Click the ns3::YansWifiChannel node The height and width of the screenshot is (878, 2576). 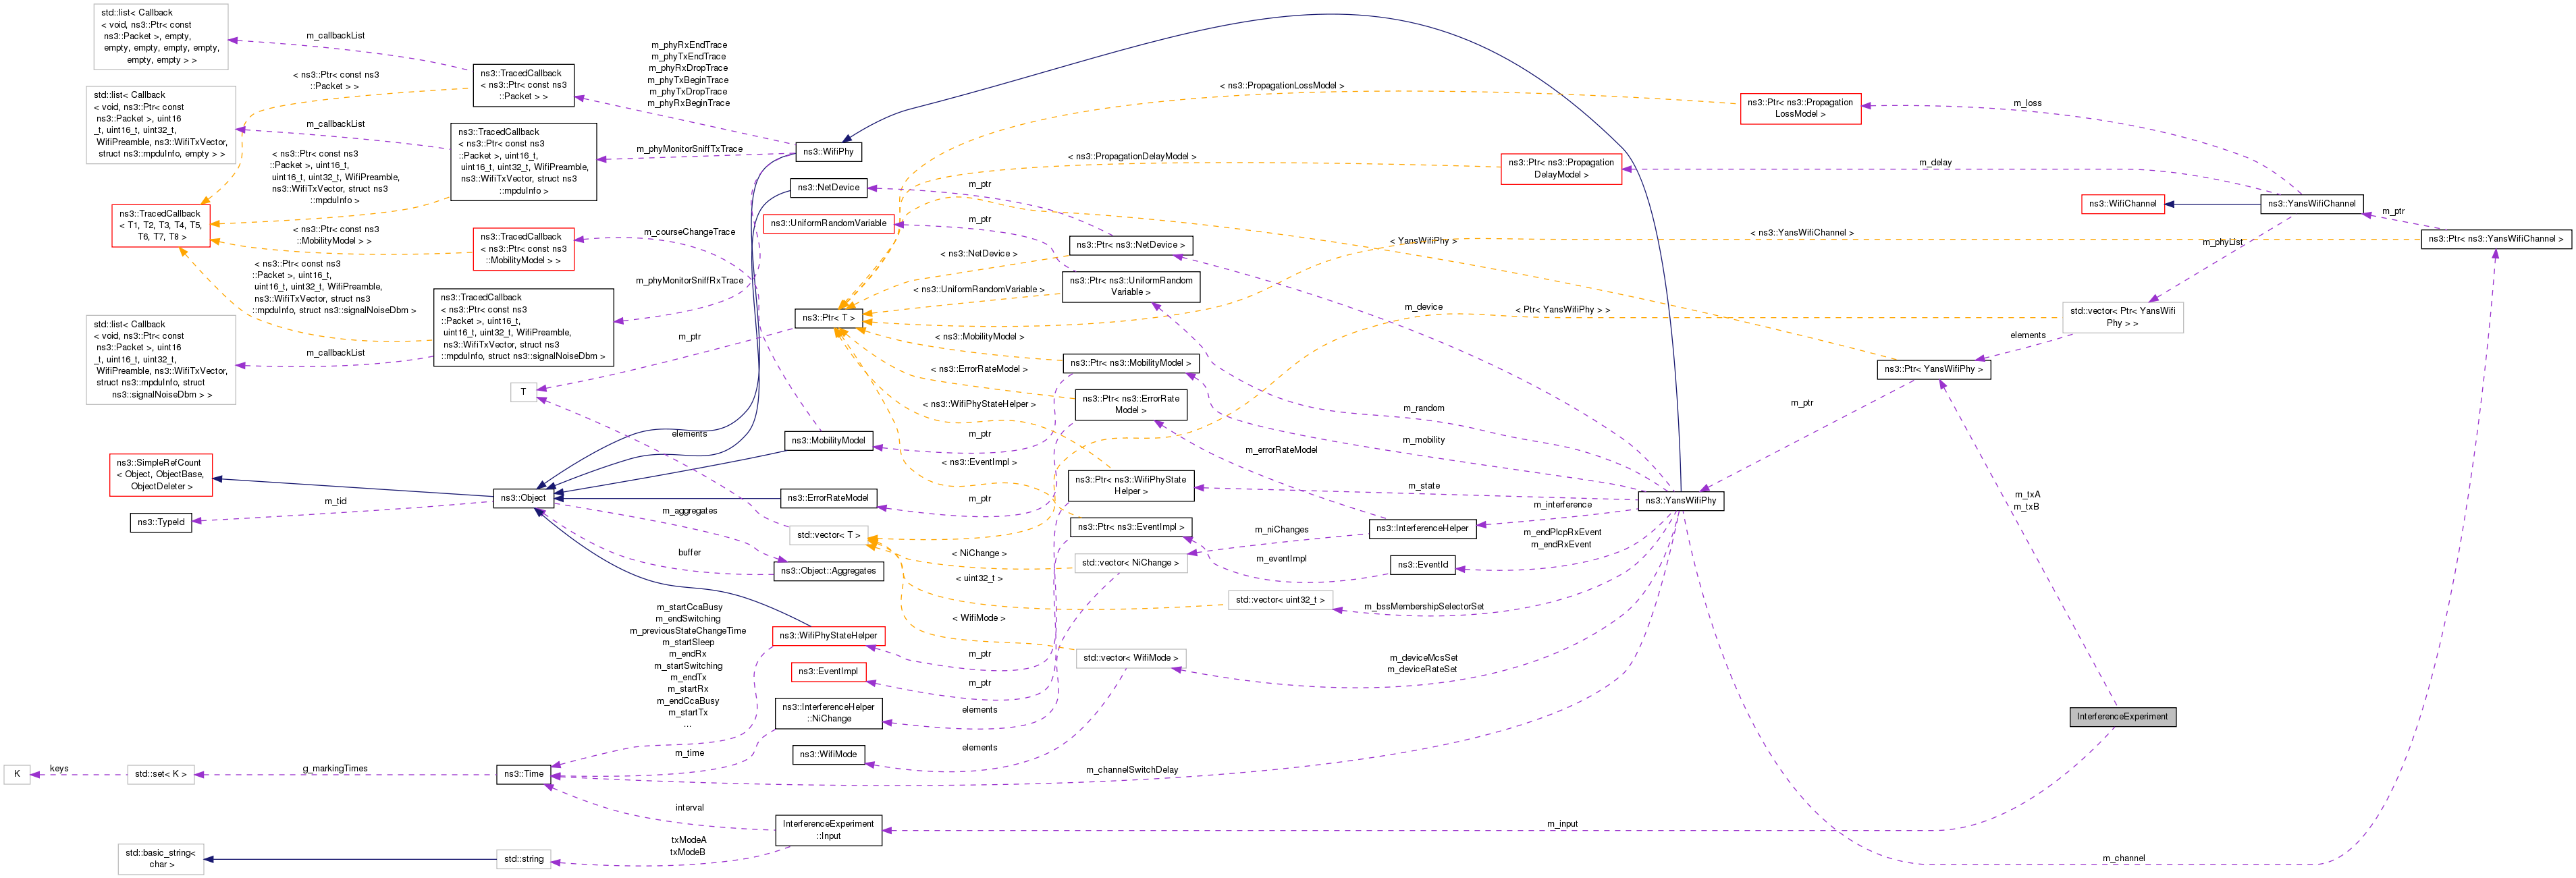(x=2311, y=204)
